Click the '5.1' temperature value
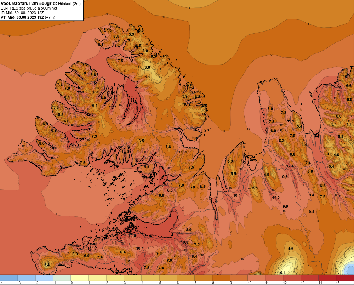 pyautogui.click(x=349, y=125)
